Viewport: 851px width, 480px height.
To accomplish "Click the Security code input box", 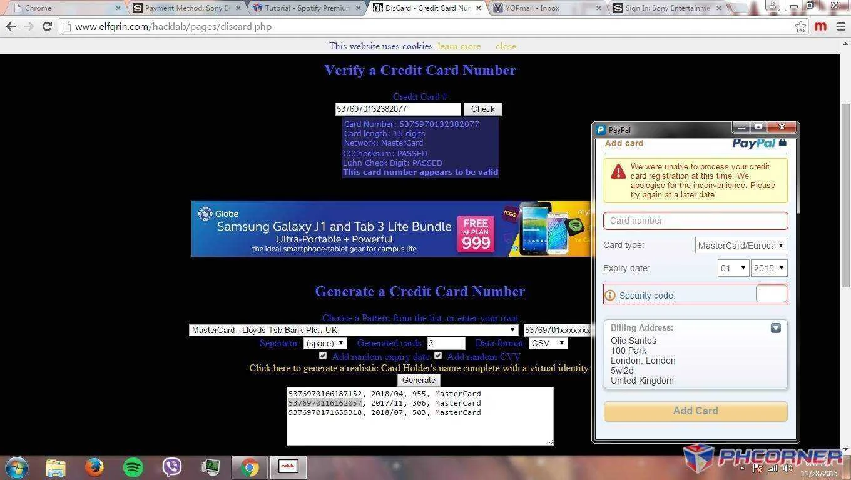I will pyautogui.click(x=771, y=294).
